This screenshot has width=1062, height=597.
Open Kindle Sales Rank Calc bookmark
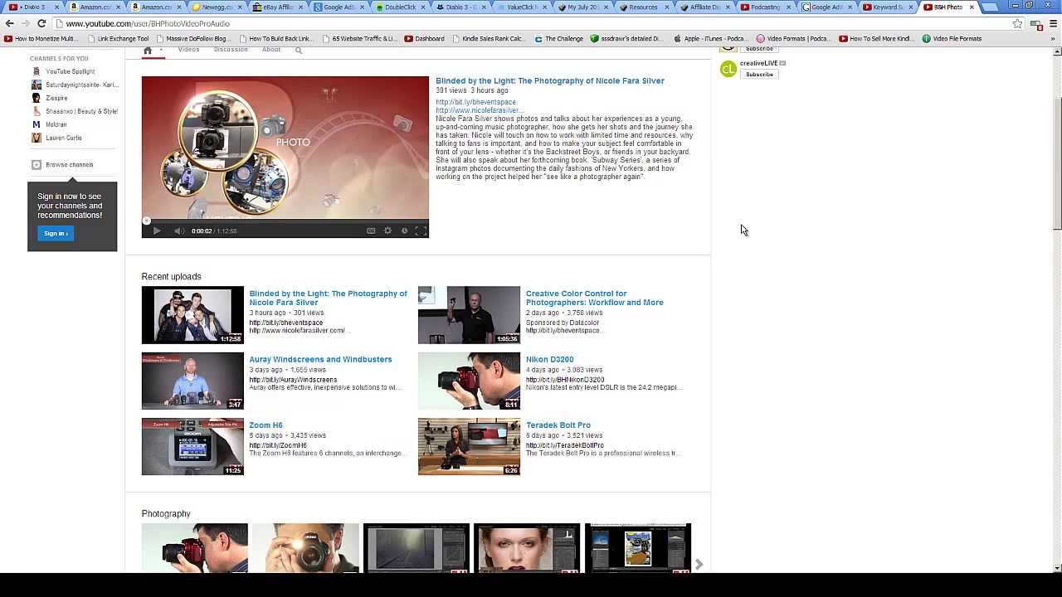point(489,38)
